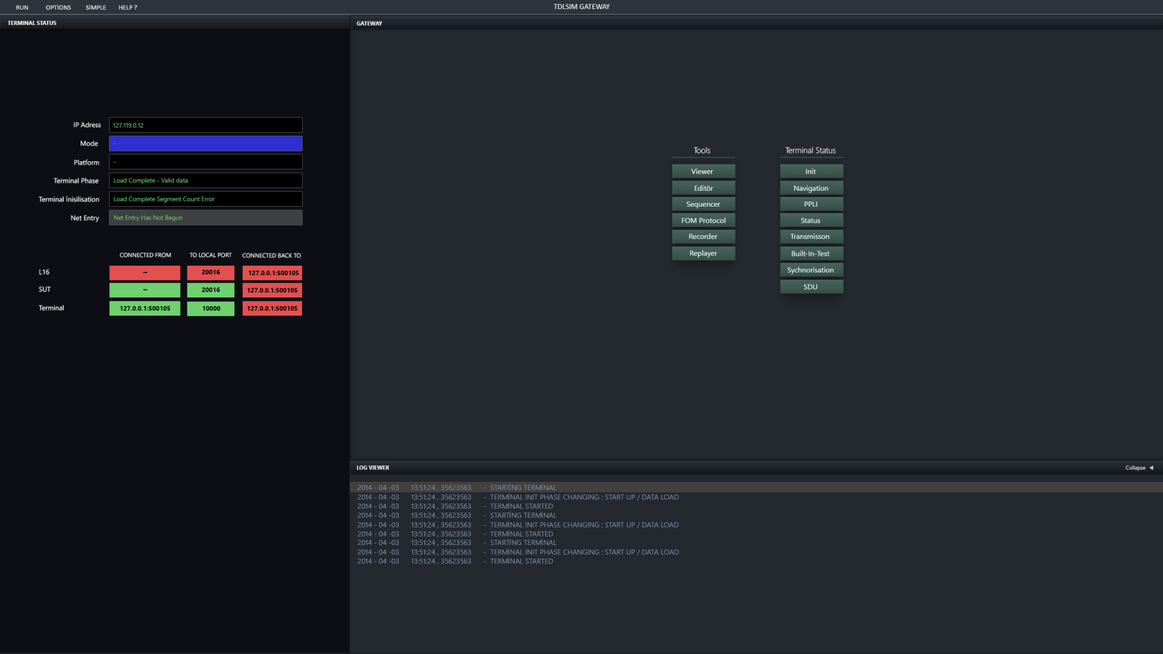Click the IP Adress input field

click(206, 124)
